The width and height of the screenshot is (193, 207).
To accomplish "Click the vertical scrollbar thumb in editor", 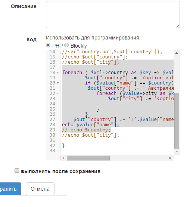I will (177, 121).
